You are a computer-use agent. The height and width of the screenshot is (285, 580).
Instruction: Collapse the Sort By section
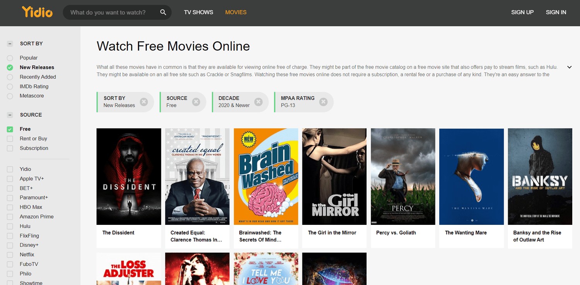click(x=10, y=44)
